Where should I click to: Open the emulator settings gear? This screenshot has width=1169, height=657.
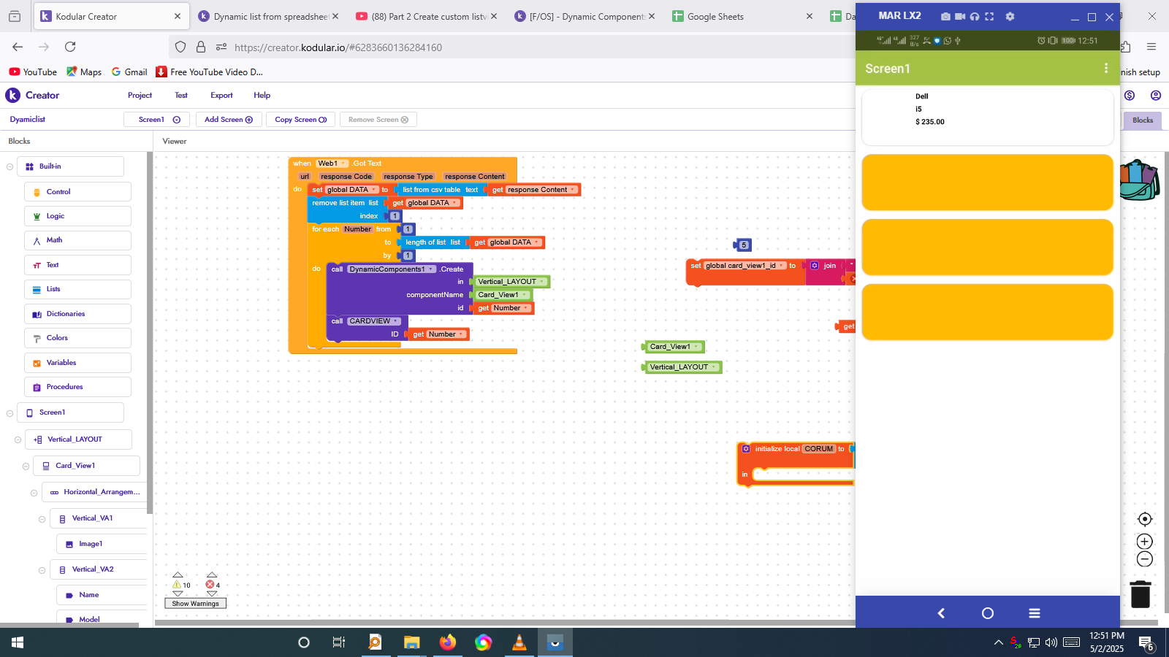click(x=1010, y=16)
